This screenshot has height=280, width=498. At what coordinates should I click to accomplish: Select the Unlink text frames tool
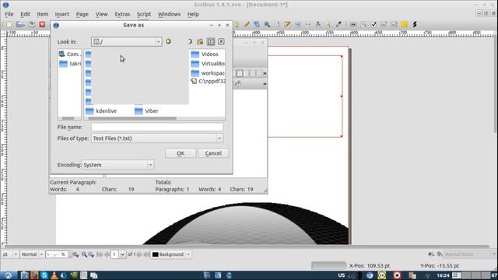308,24
